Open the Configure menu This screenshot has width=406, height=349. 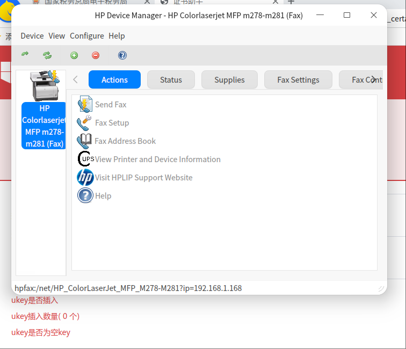point(87,36)
